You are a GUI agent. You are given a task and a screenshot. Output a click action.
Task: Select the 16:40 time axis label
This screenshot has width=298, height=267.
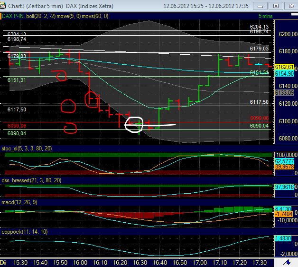coord(160,263)
